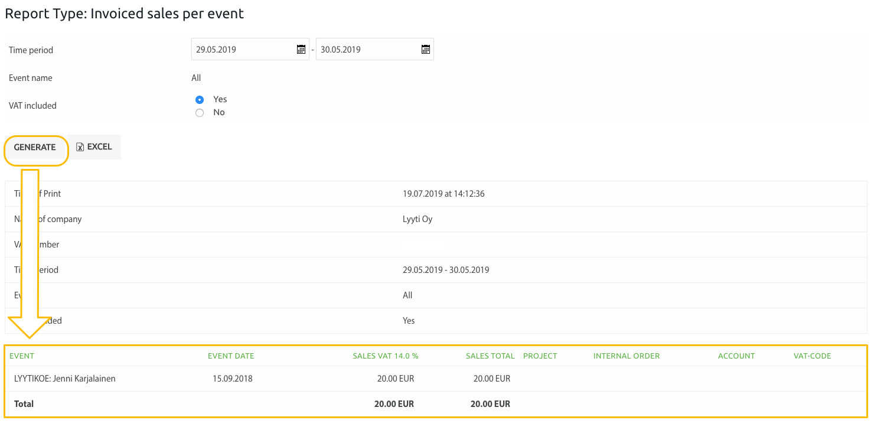
Task: Click the GENERATE button
Action: tap(35, 147)
